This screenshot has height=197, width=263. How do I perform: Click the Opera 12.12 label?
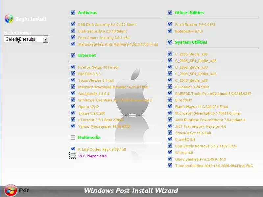pyautogui.click(x=88, y=107)
